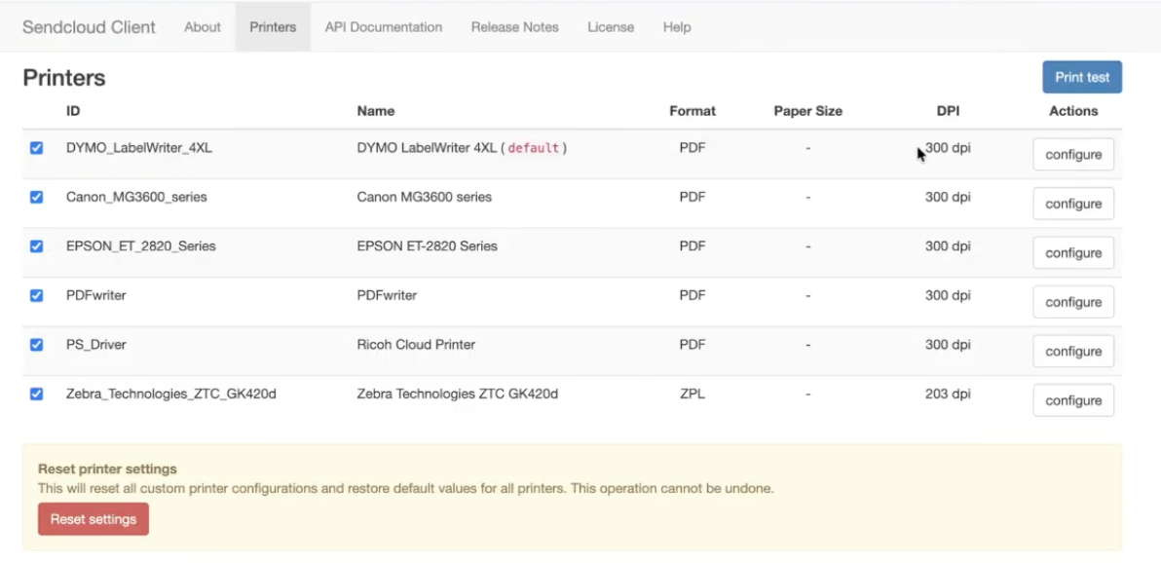Open API Documentation in the navbar
This screenshot has width=1161, height=563.
tap(384, 27)
